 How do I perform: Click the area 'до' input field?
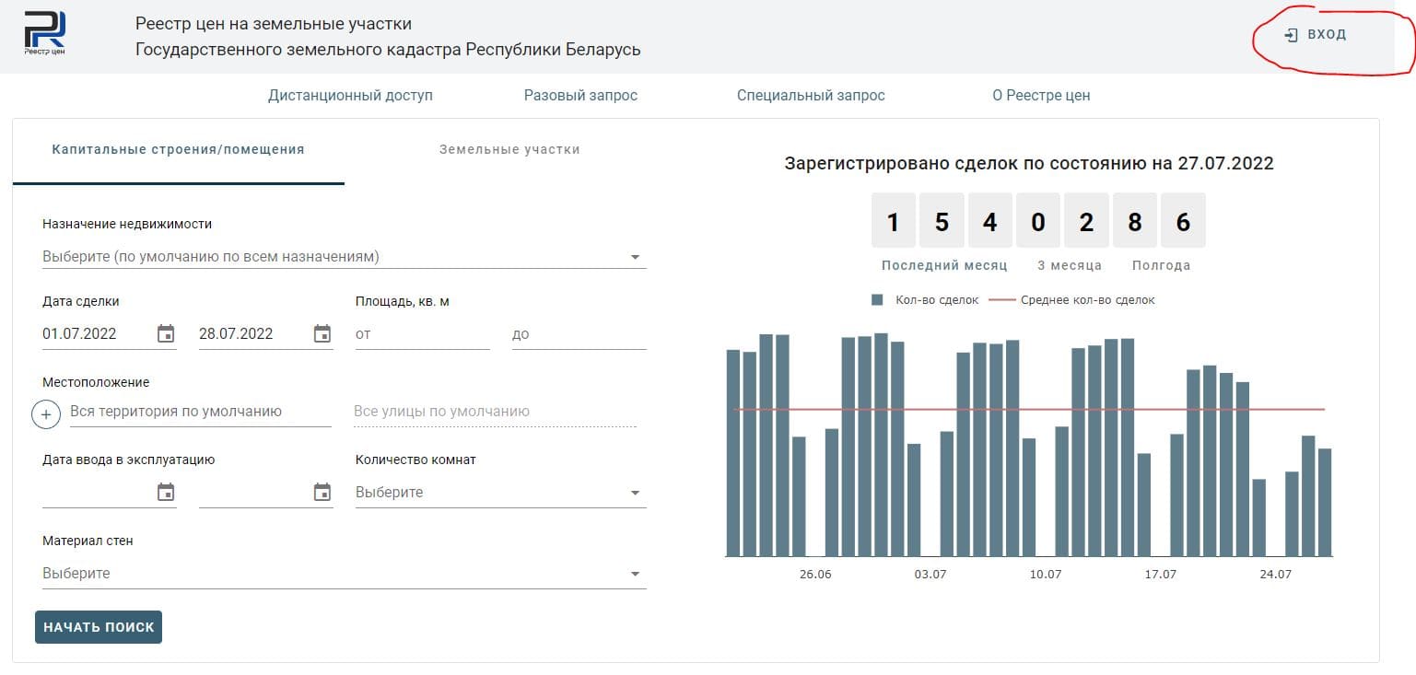click(x=579, y=334)
